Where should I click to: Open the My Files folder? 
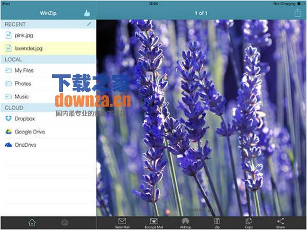click(48, 70)
